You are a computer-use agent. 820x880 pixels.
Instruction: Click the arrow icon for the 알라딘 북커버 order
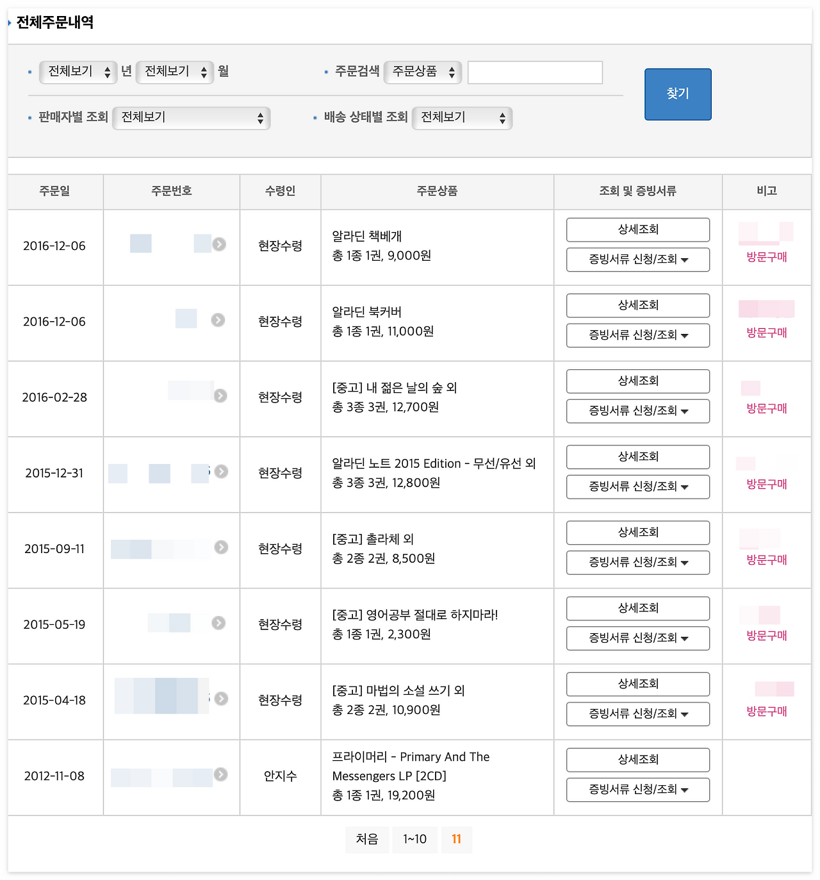click(x=220, y=320)
